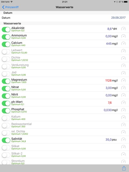
Task: Tap the gauge icon beside Alkalinität
Action: pyautogui.click(x=123, y=29)
